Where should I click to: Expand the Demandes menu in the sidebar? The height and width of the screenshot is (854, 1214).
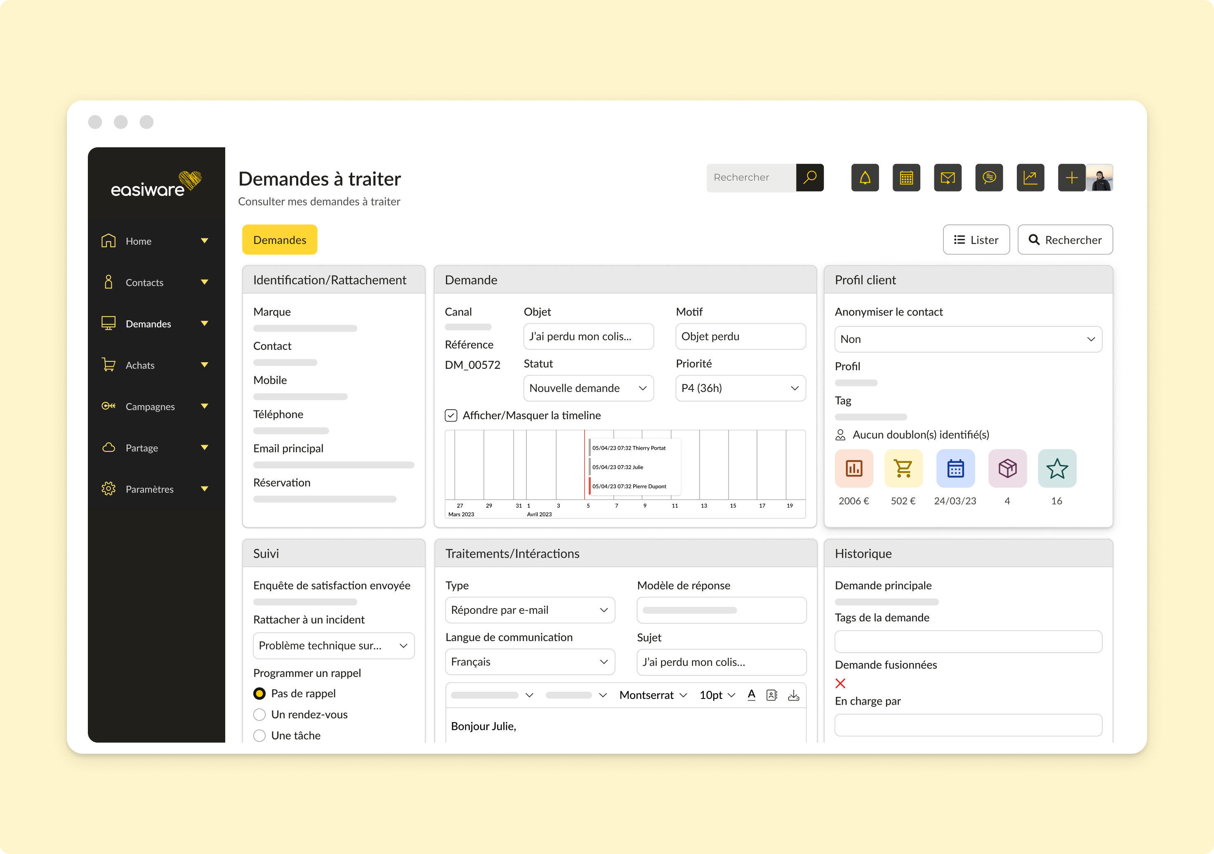pos(204,323)
